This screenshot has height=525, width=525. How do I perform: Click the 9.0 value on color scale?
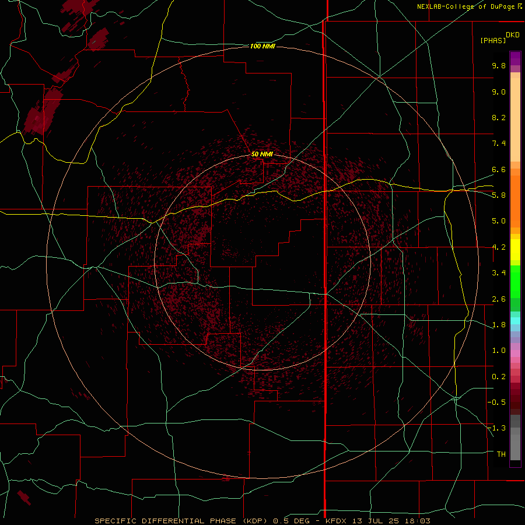499,92
